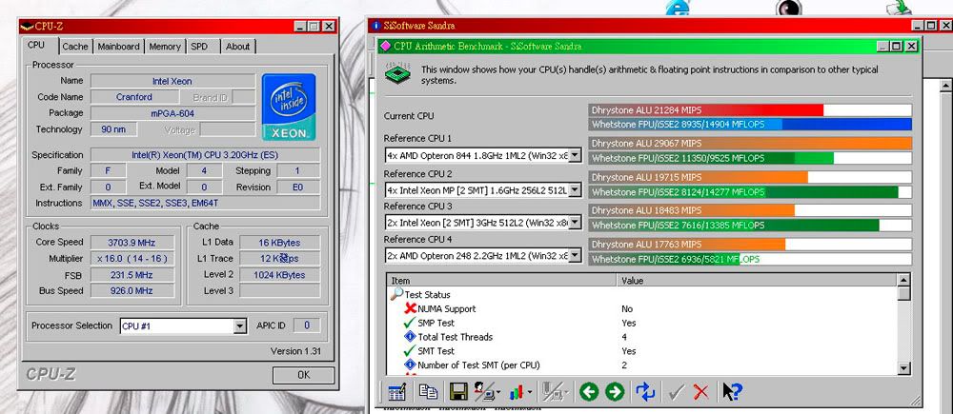953x414 pixels.
Task: Click the magnifier icon beside Test Status
Action: 396,294
